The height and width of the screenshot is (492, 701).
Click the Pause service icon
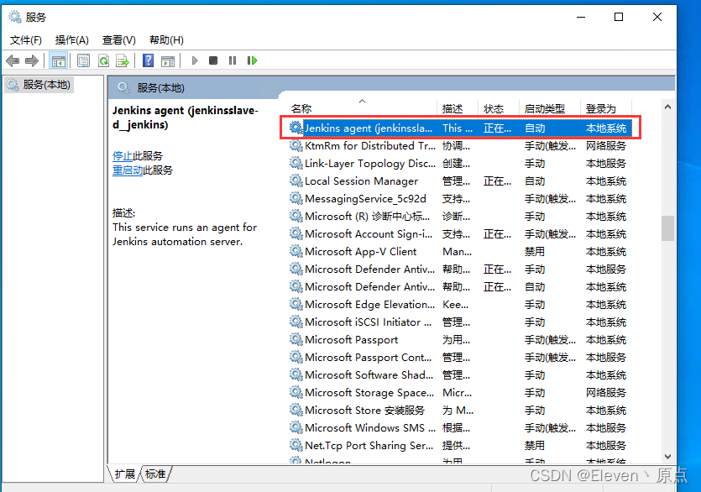click(233, 60)
